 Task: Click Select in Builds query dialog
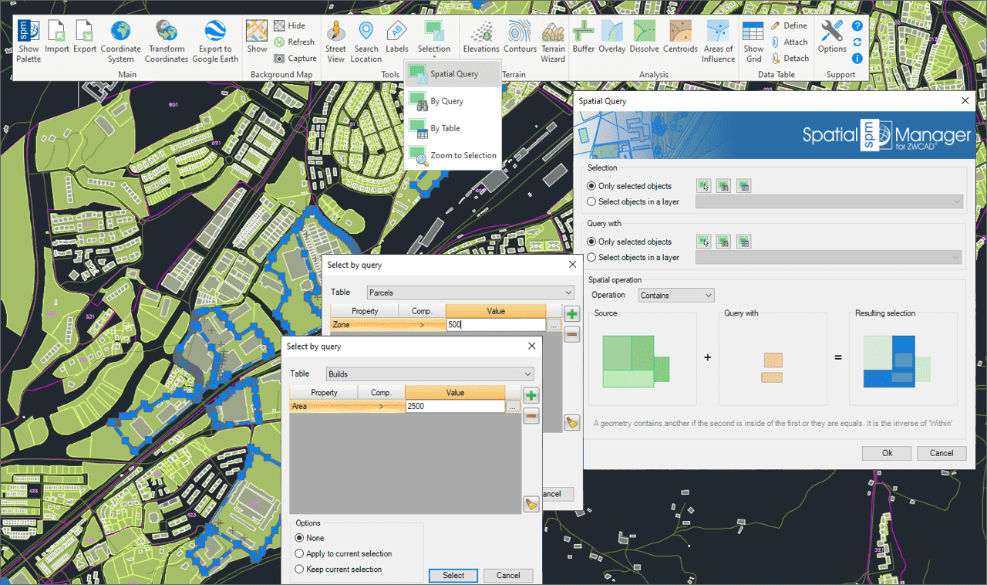click(453, 575)
